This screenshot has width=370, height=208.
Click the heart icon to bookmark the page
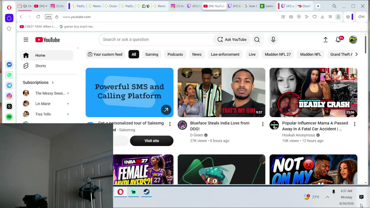coord(314,17)
